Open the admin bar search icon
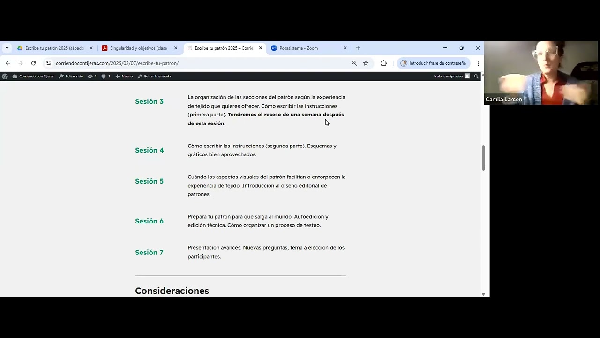The width and height of the screenshot is (600, 338). 476,76
